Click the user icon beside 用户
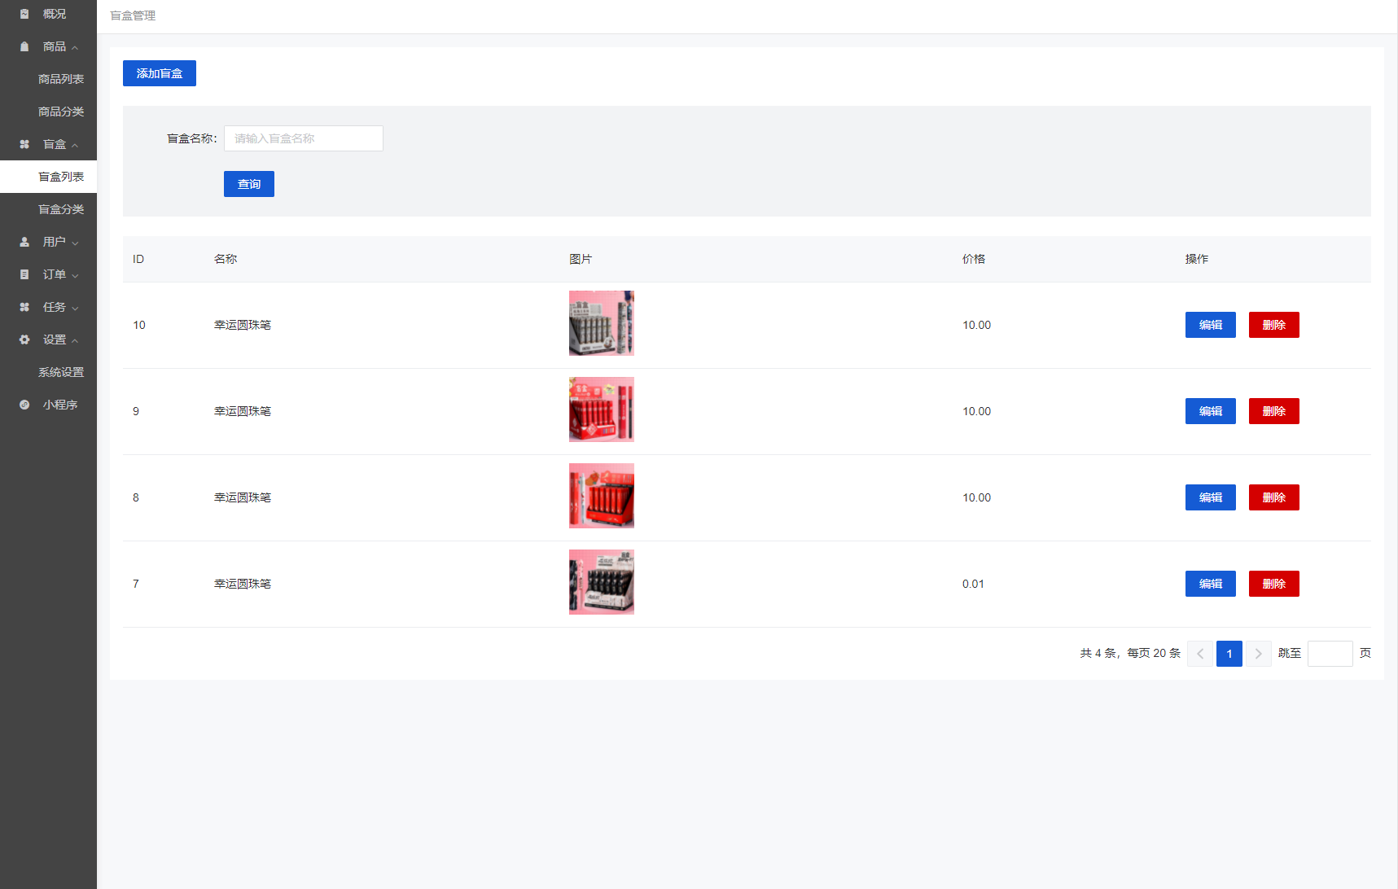1398x889 pixels. coord(24,242)
